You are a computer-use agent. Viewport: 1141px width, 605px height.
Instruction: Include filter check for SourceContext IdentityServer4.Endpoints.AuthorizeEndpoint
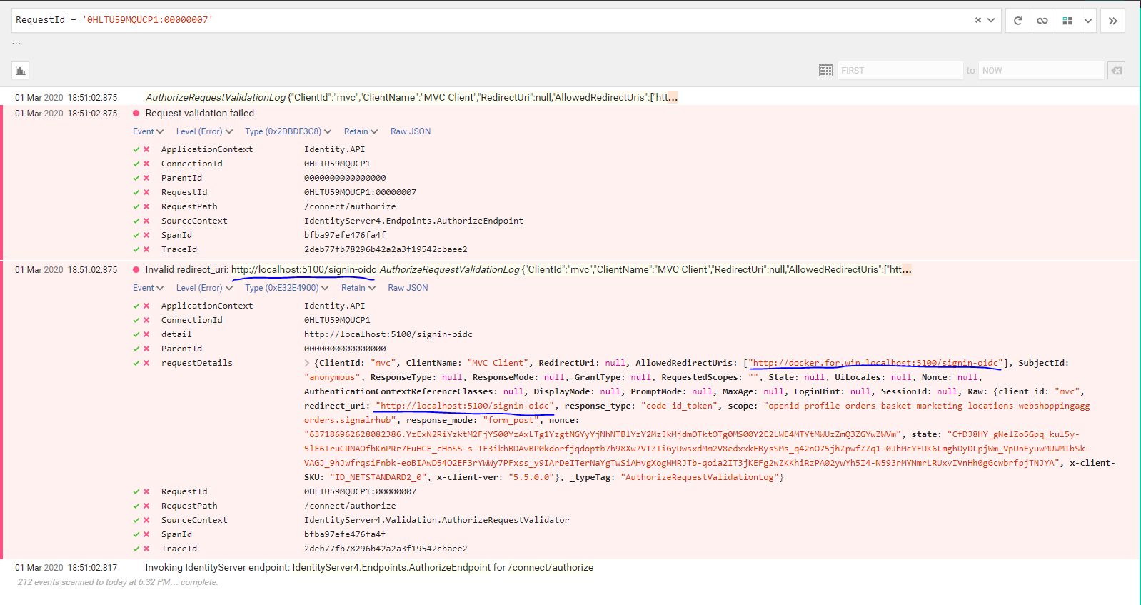pyautogui.click(x=136, y=221)
